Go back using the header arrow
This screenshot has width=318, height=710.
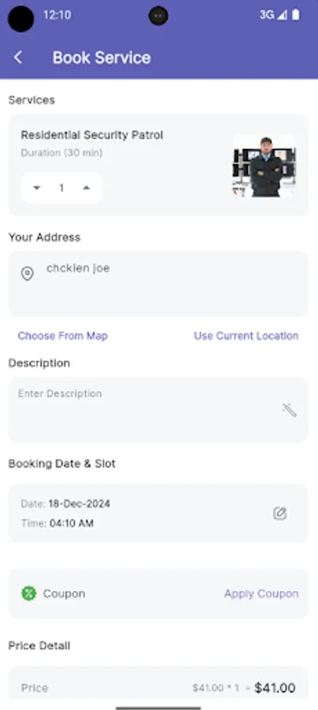(18, 58)
